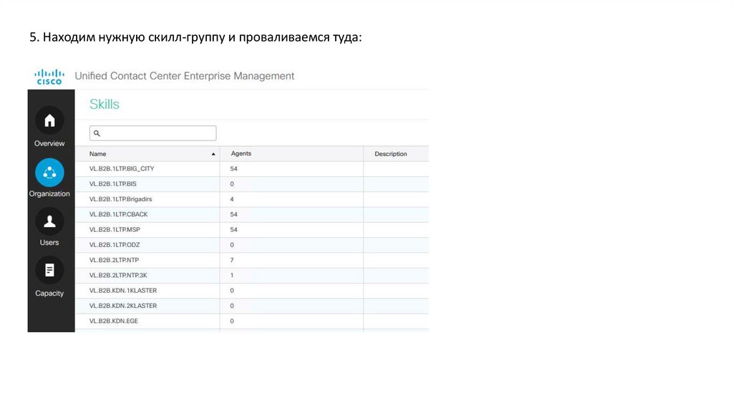Open skill group VL.B2B.KDN.2KLASTER
733x411 pixels.
(123, 306)
